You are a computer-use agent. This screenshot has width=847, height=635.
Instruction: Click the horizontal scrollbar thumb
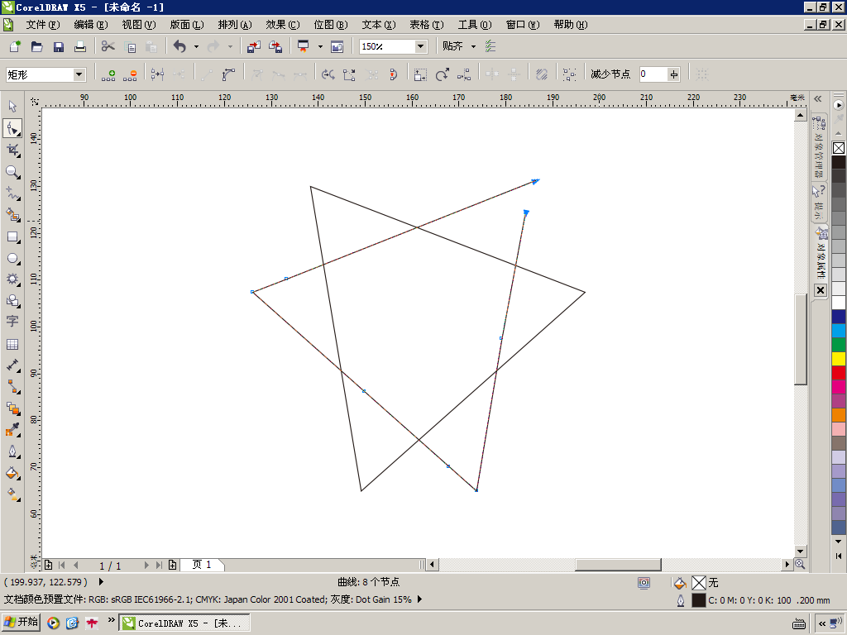pyautogui.click(x=618, y=565)
